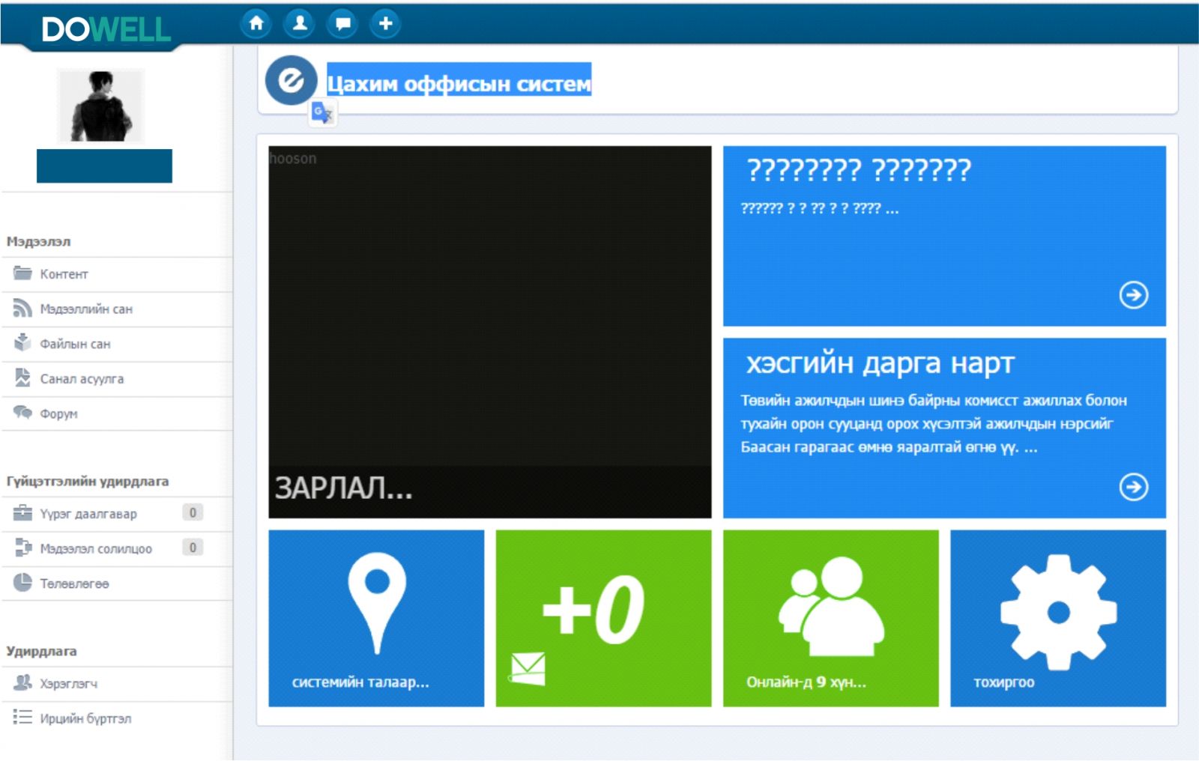Click the plus icon in top bar
This screenshot has width=1199, height=761.
tap(385, 23)
